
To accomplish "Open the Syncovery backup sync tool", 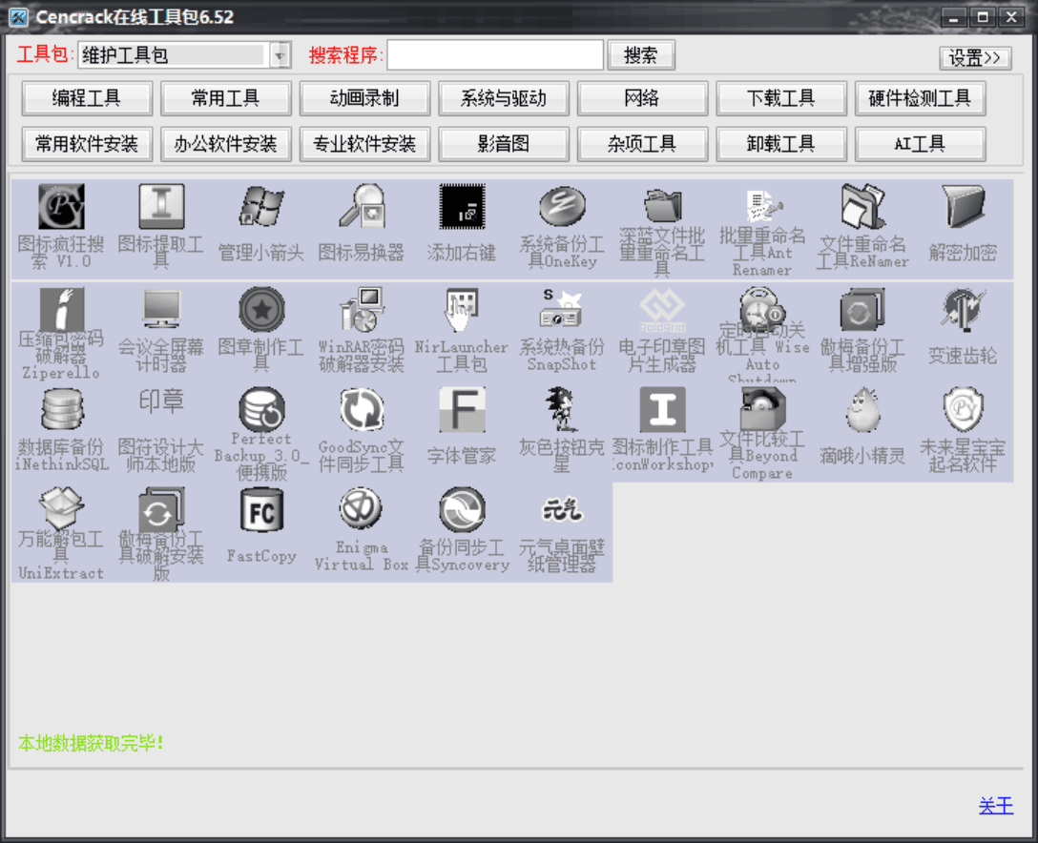I will coord(462,510).
